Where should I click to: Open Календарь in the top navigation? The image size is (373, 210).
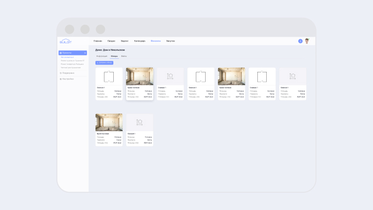[x=139, y=41]
